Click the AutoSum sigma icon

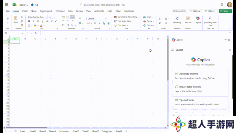click(160, 19)
